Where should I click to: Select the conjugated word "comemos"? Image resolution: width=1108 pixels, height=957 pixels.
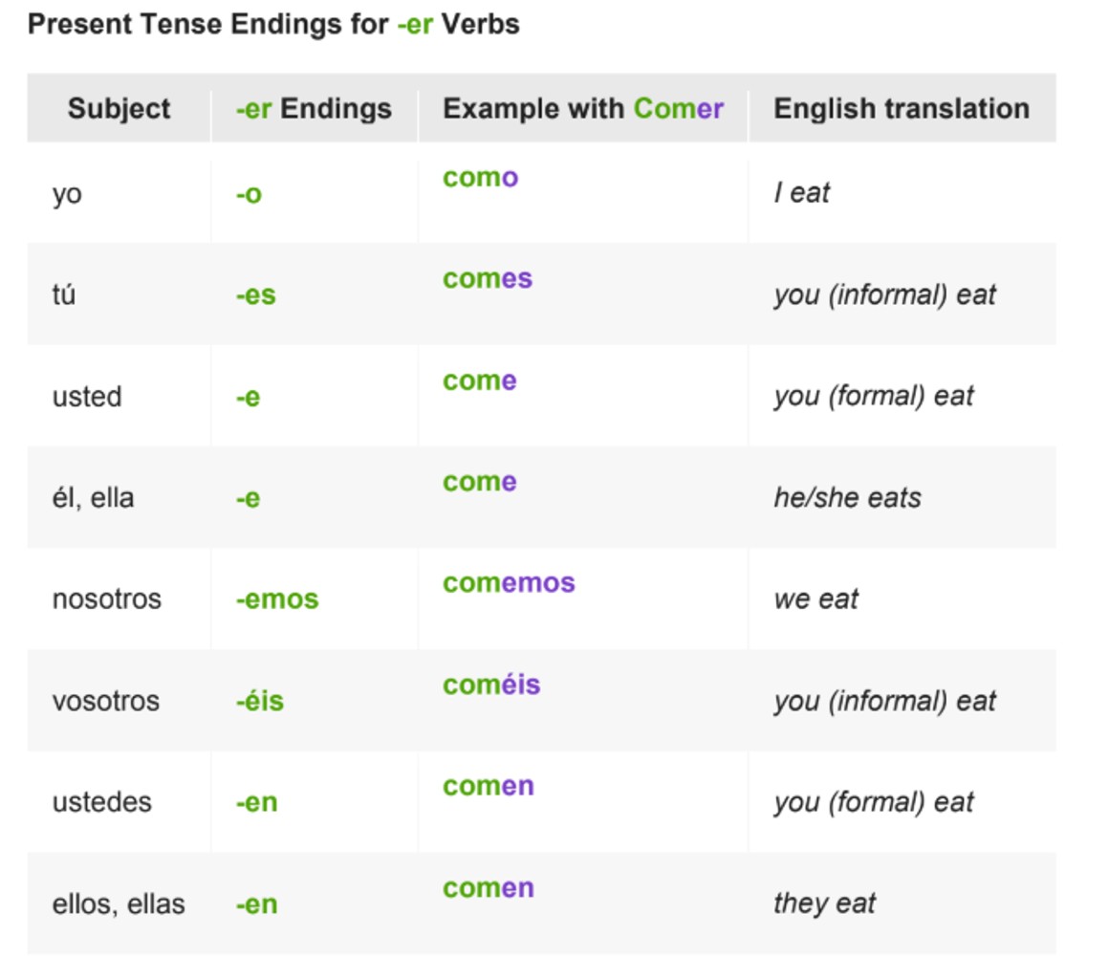click(509, 583)
